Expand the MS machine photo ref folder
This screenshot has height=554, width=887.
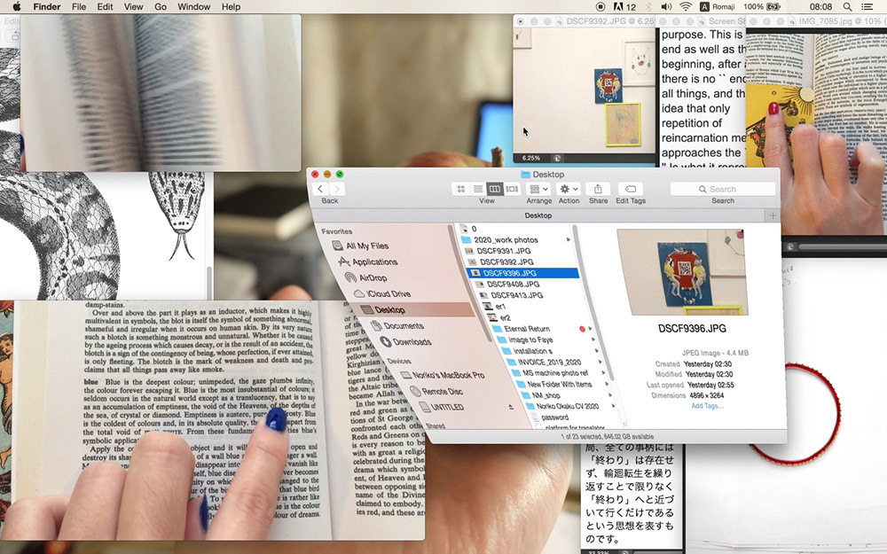[603, 372]
